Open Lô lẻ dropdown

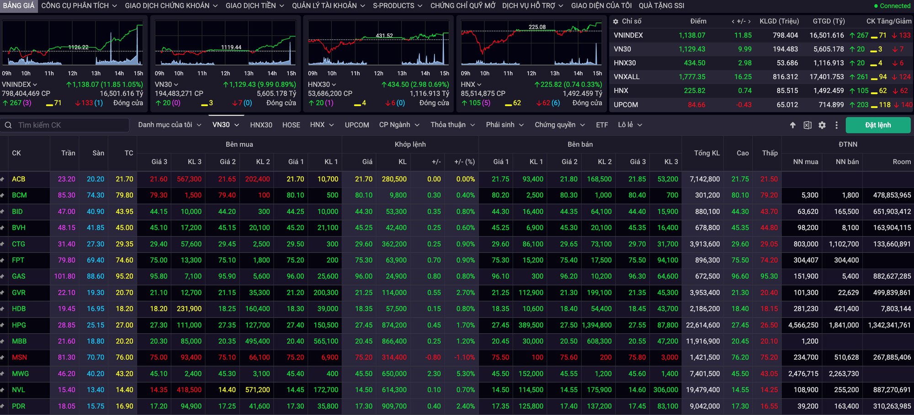[x=630, y=125]
